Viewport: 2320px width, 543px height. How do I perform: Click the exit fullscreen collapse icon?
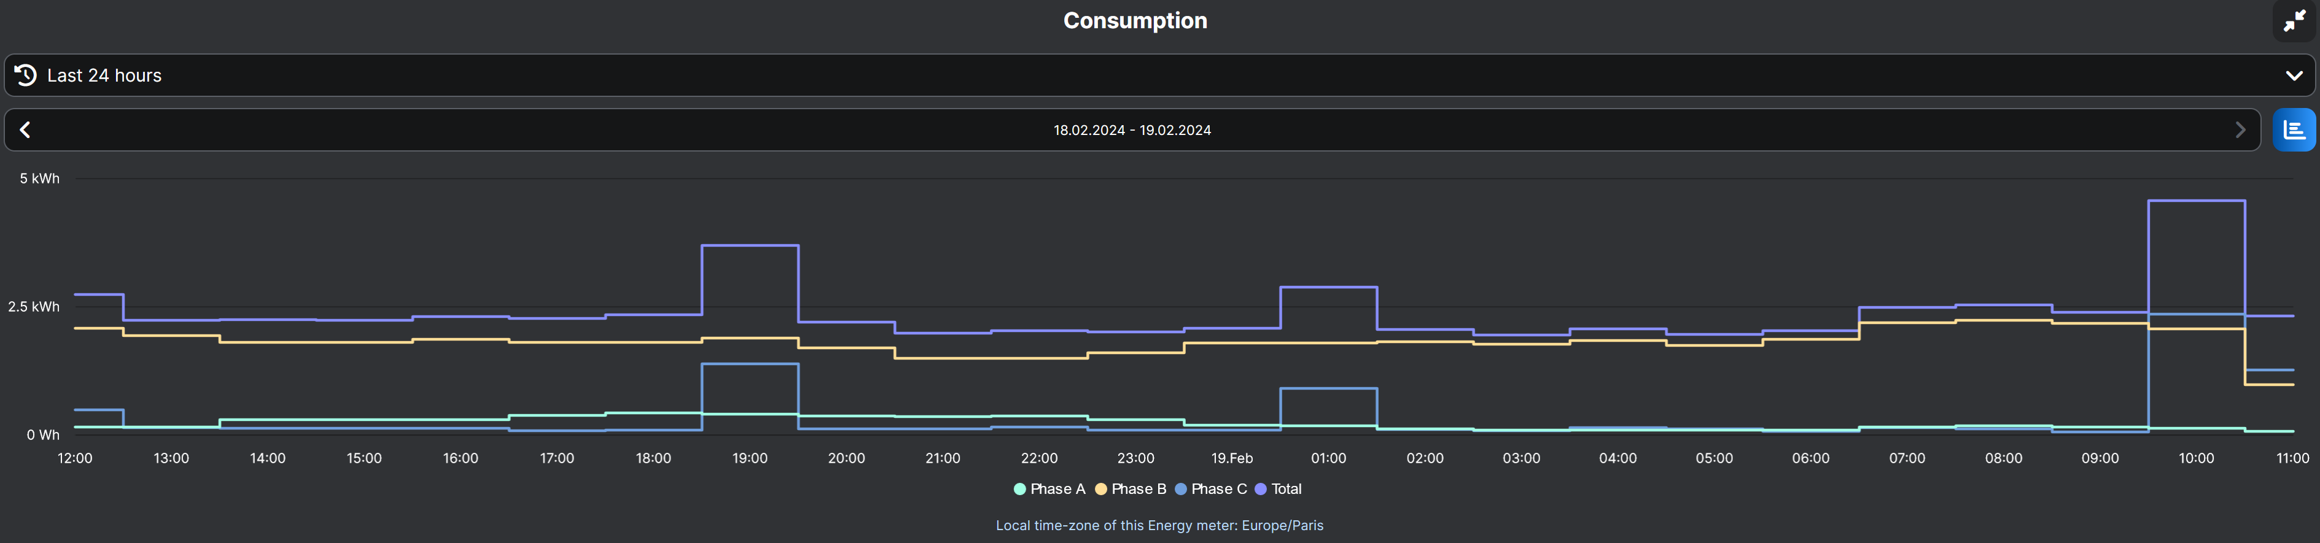pyautogui.click(x=2294, y=21)
